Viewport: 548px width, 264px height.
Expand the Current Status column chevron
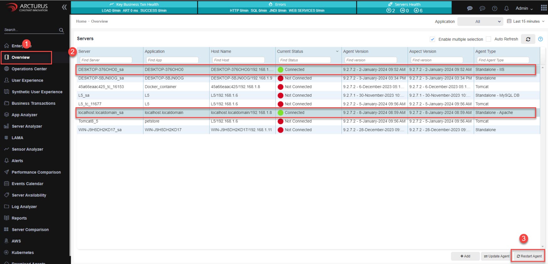point(337,51)
